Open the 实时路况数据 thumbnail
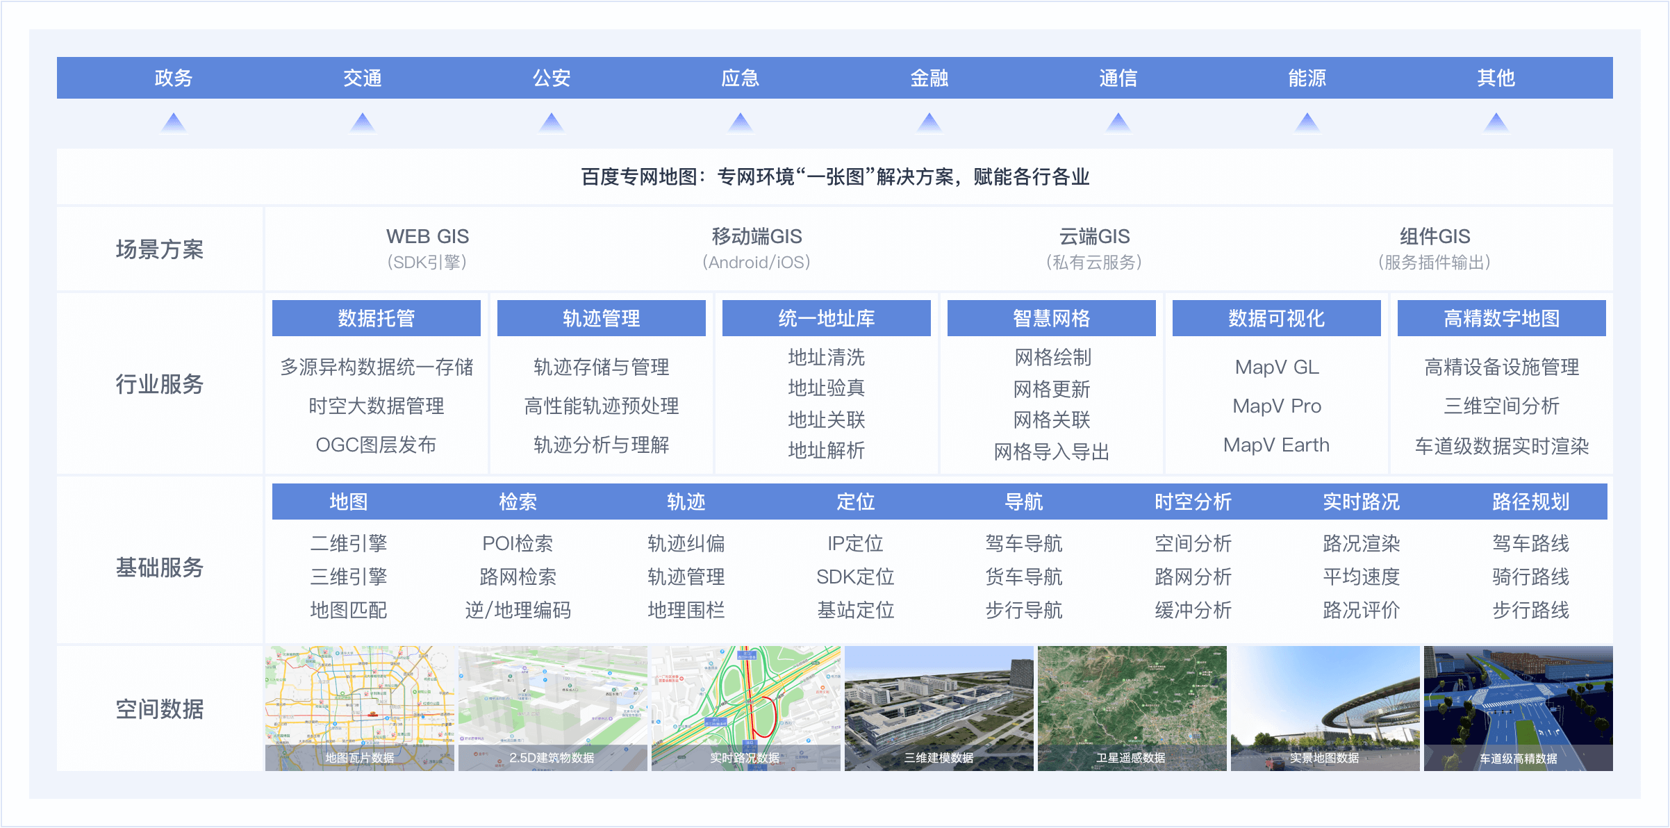 (x=746, y=709)
